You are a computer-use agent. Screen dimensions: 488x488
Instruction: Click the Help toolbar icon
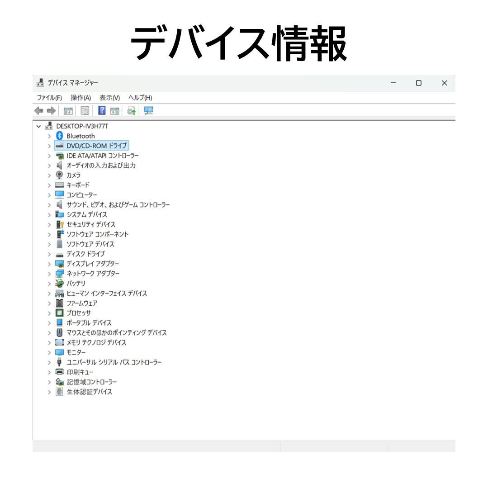pyautogui.click(x=102, y=110)
